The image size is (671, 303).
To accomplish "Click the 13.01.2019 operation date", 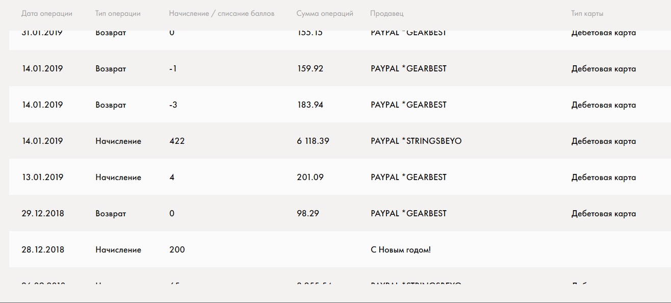I will [42, 177].
